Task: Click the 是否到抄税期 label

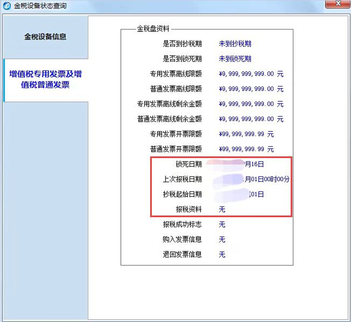Action: [x=182, y=44]
